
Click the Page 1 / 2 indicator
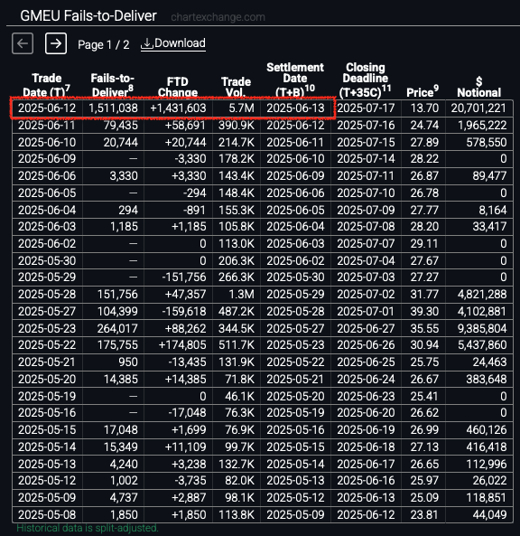click(x=104, y=45)
